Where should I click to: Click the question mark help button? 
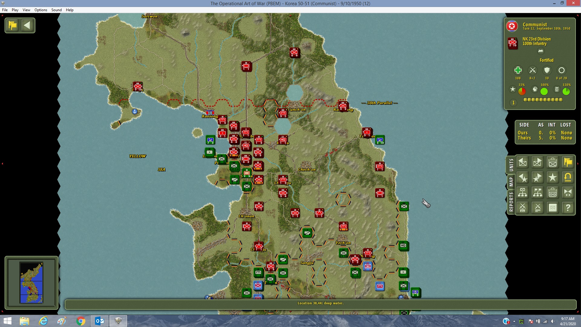(x=568, y=208)
